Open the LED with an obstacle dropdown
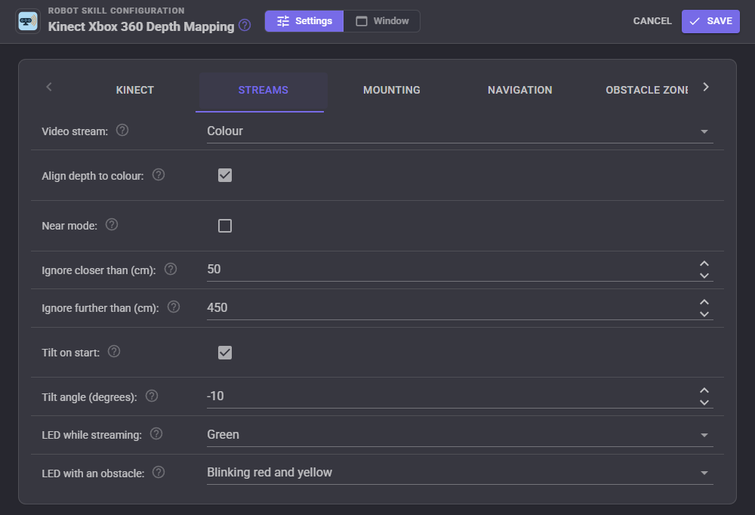This screenshot has width=755, height=515. point(460,473)
